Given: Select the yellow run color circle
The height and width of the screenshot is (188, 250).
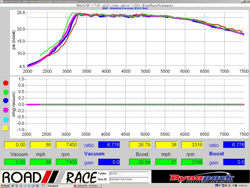Looking at the screenshot, I should coord(6,128).
